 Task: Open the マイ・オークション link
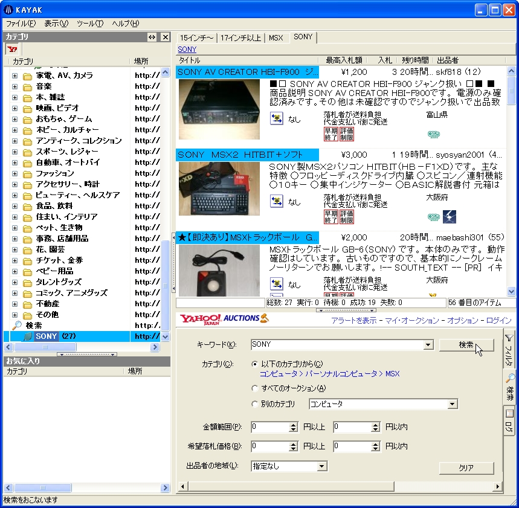pyautogui.click(x=412, y=320)
